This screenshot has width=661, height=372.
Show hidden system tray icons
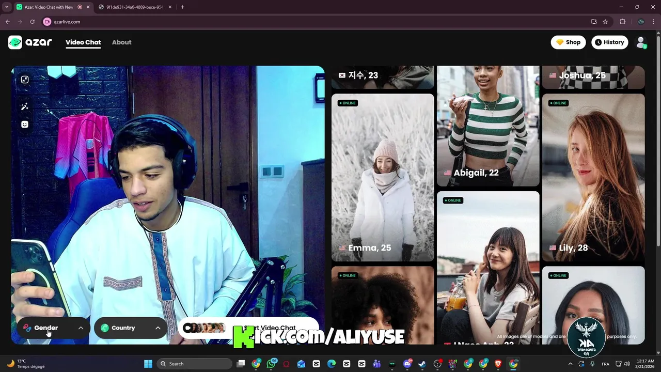(571, 364)
